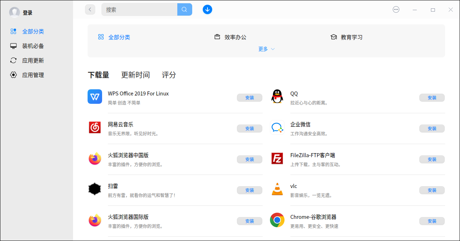The image size is (460, 241).
Task: Expand the 更多 category dropdown
Action: [266, 49]
